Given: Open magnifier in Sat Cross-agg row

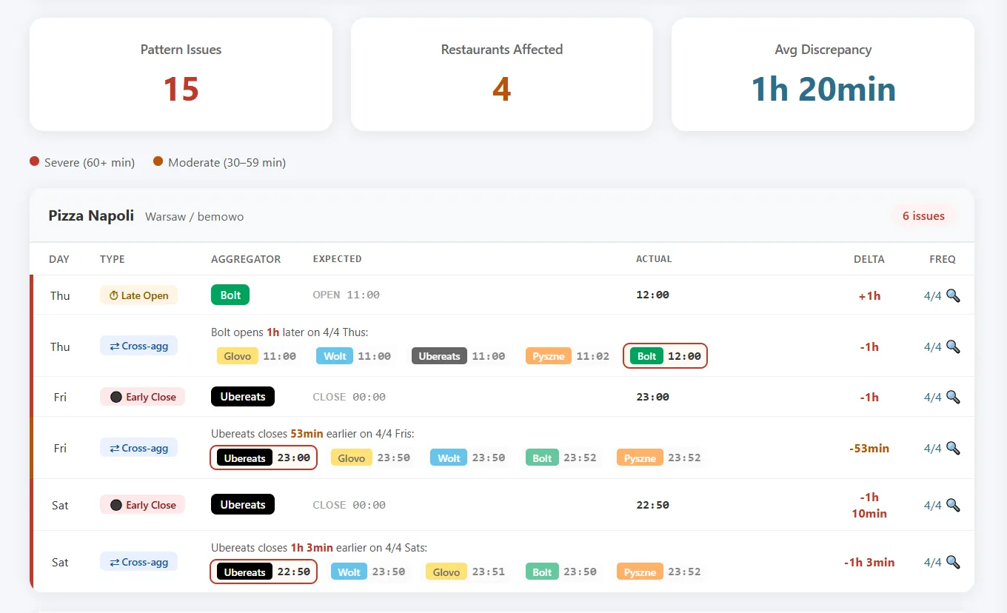Looking at the screenshot, I should (x=953, y=562).
